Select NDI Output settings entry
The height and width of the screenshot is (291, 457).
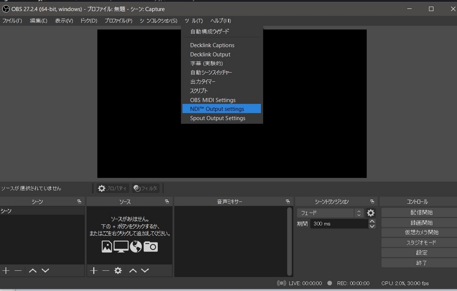point(222,109)
